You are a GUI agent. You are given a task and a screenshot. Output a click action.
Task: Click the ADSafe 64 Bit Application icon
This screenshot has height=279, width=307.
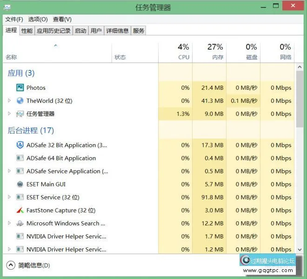(20, 158)
